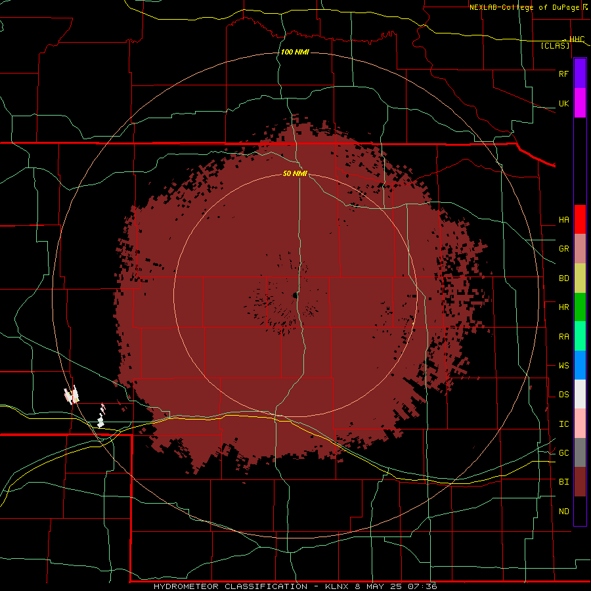Click the magenta UK color swatch
Screen dimensions: 591x591
pyautogui.click(x=580, y=103)
